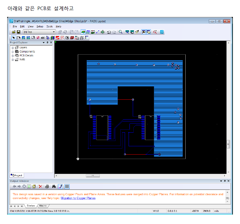
Task: Click the red X clear icon in Output Window
Action: pyautogui.click(x=40, y=186)
